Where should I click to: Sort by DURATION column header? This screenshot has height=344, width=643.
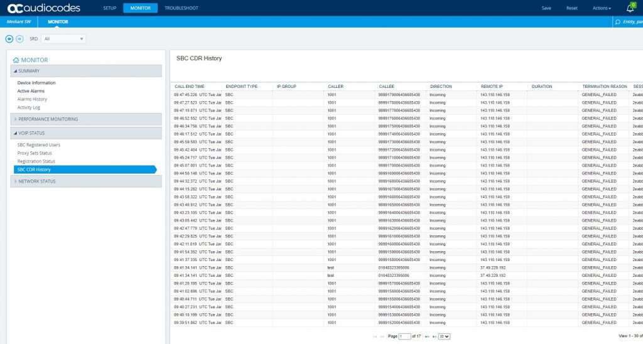pyautogui.click(x=542, y=87)
